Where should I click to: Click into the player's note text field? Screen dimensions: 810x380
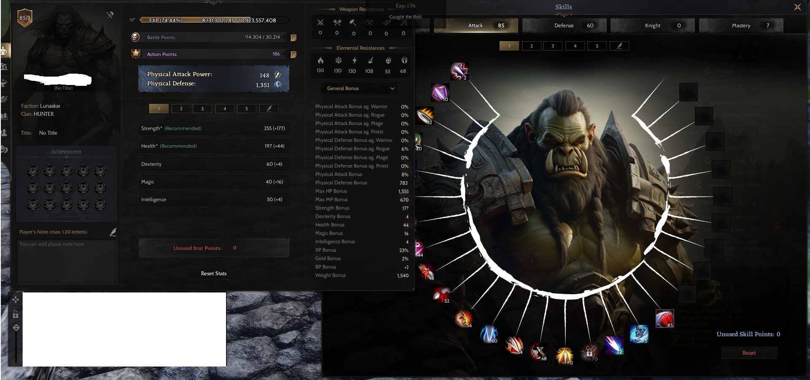pos(67,261)
